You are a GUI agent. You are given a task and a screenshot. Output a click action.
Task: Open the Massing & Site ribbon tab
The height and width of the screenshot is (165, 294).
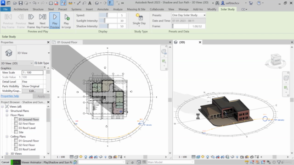tap(136, 9)
